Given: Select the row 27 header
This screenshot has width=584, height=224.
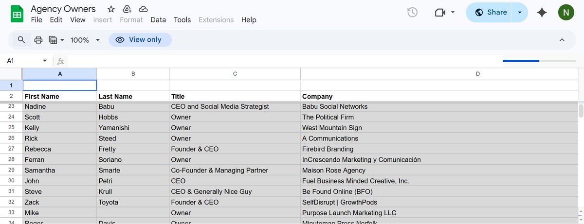Looking at the screenshot, I should pyautogui.click(x=11, y=149).
